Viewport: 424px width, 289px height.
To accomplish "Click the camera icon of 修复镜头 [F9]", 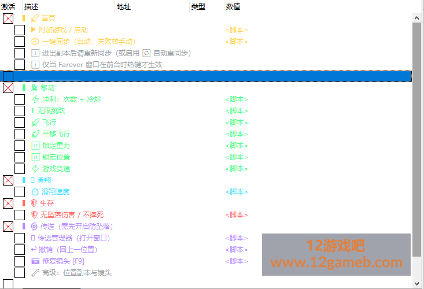I will pos(35,261).
